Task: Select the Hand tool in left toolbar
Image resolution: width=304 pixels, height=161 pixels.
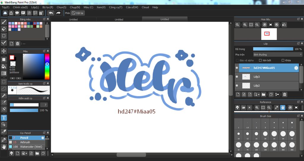Action: (4, 147)
